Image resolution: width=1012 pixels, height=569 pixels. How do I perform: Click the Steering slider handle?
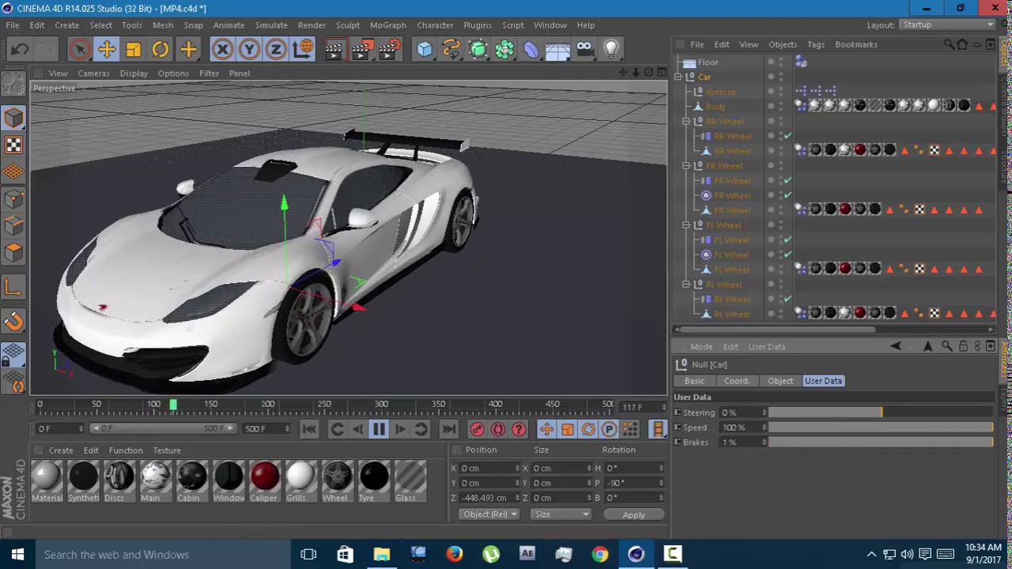[881, 413]
